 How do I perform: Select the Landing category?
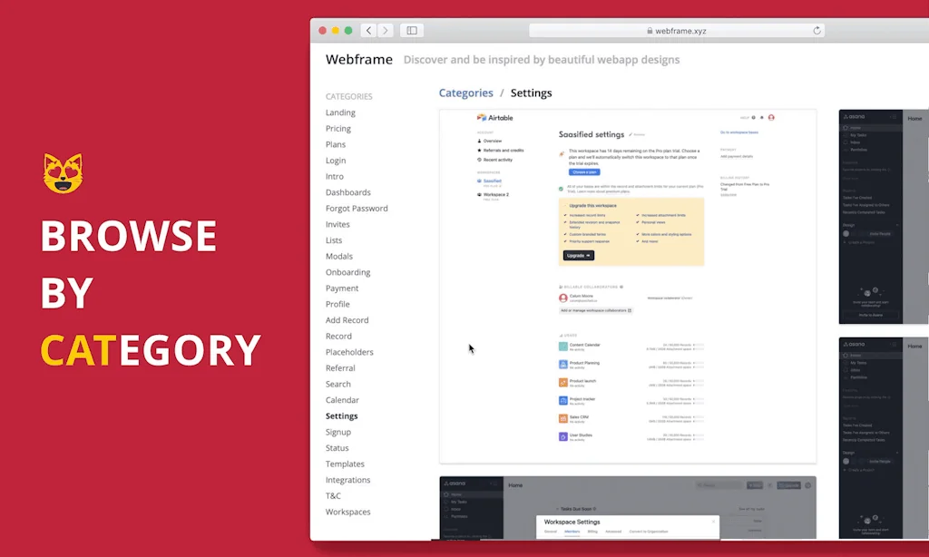pos(340,112)
